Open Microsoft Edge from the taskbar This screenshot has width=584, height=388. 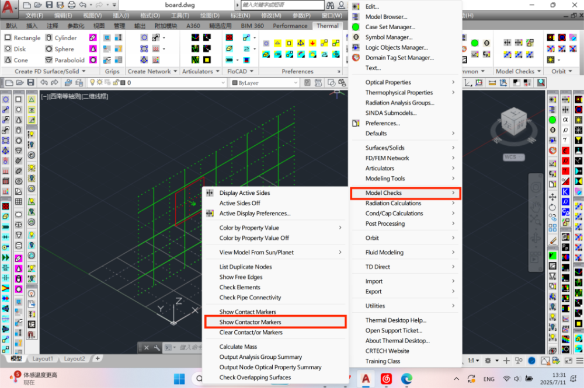coord(406,379)
